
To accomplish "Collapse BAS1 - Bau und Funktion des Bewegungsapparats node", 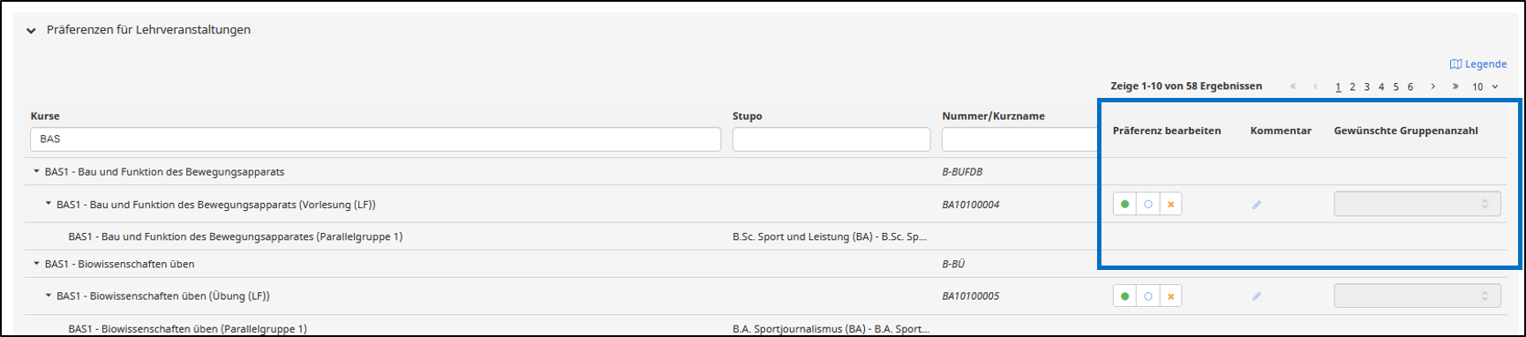I will (36, 172).
